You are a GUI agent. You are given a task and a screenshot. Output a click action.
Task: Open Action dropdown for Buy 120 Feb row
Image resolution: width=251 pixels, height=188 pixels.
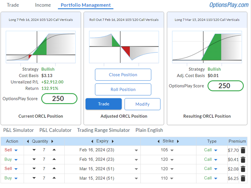point(16,160)
